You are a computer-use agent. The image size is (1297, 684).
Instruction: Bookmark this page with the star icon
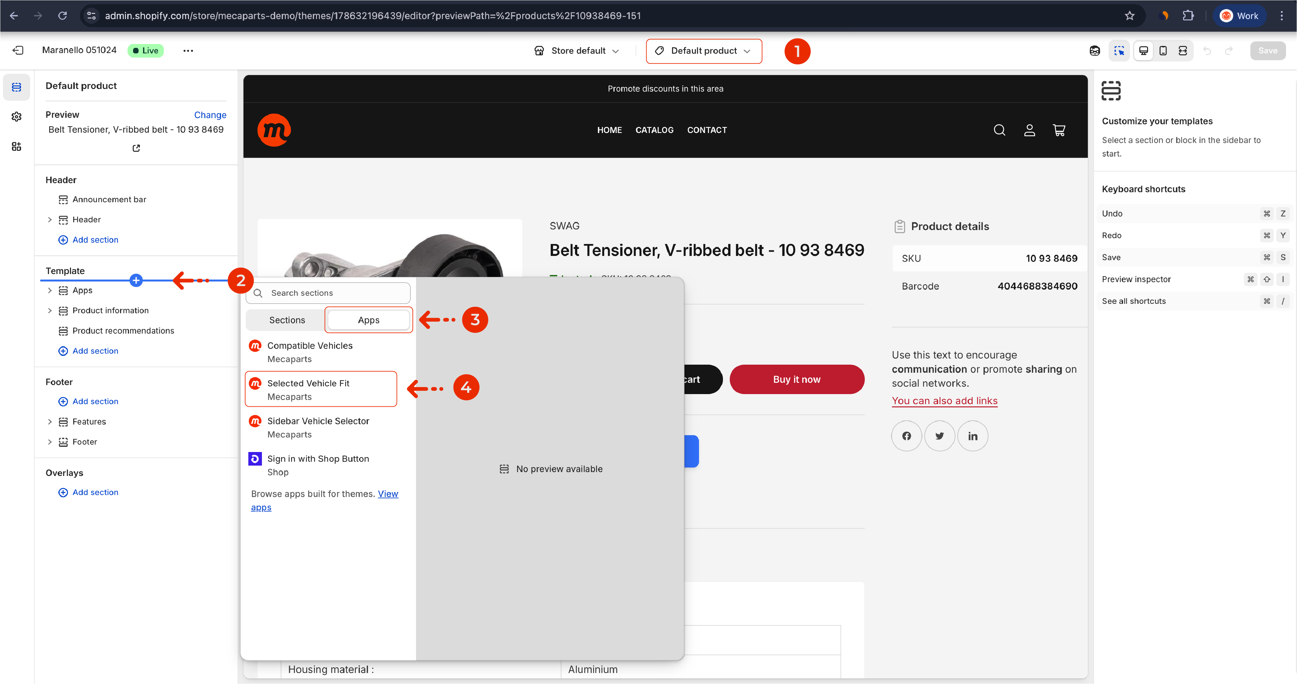pyautogui.click(x=1129, y=16)
